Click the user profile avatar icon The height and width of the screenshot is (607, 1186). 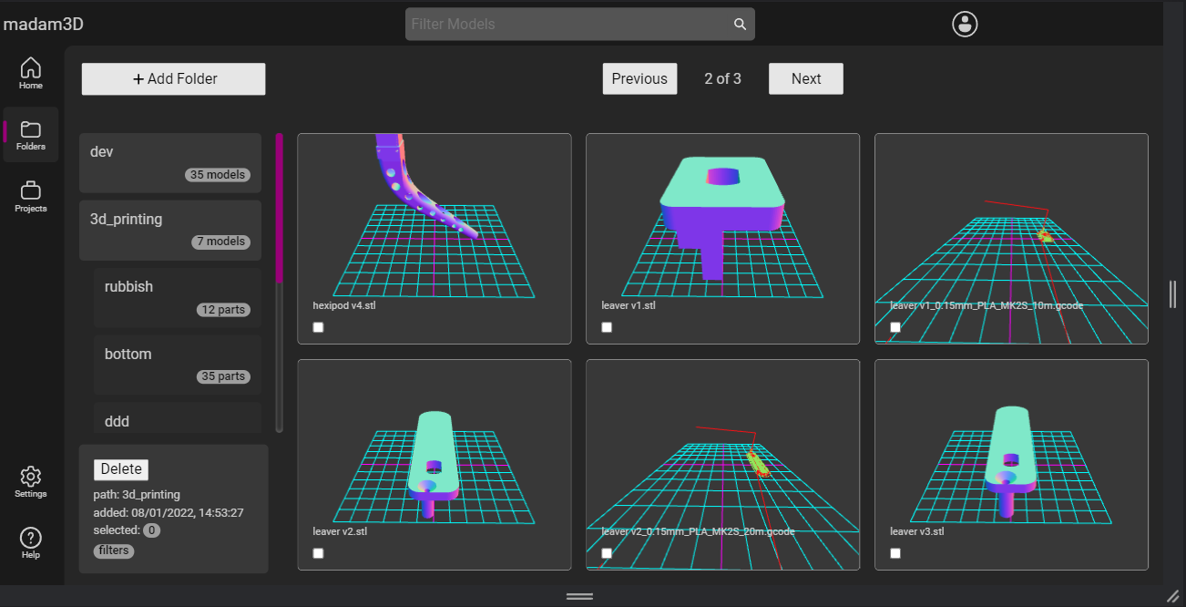pos(965,25)
